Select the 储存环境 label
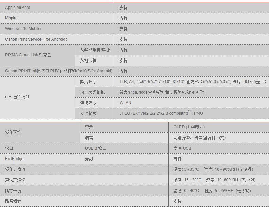The height and width of the screenshot is (207, 269). [13, 191]
